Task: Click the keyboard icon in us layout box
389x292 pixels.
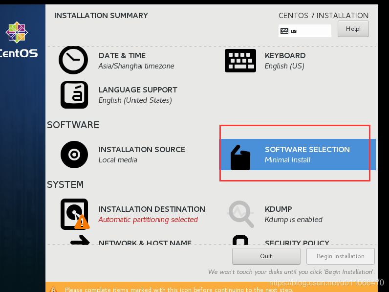Action: click(284, 31)
